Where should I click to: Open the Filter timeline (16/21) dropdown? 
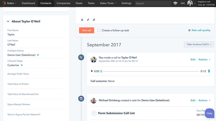[x=199, y=45]
